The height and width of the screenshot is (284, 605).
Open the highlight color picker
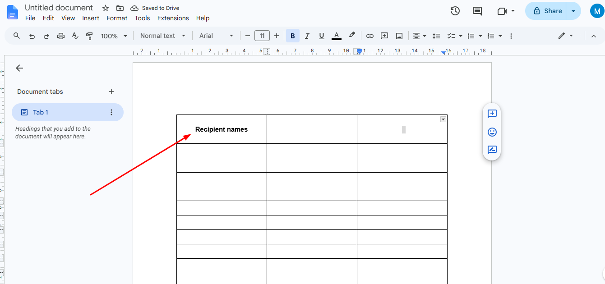pyautogui.click(x=352, y=36)
